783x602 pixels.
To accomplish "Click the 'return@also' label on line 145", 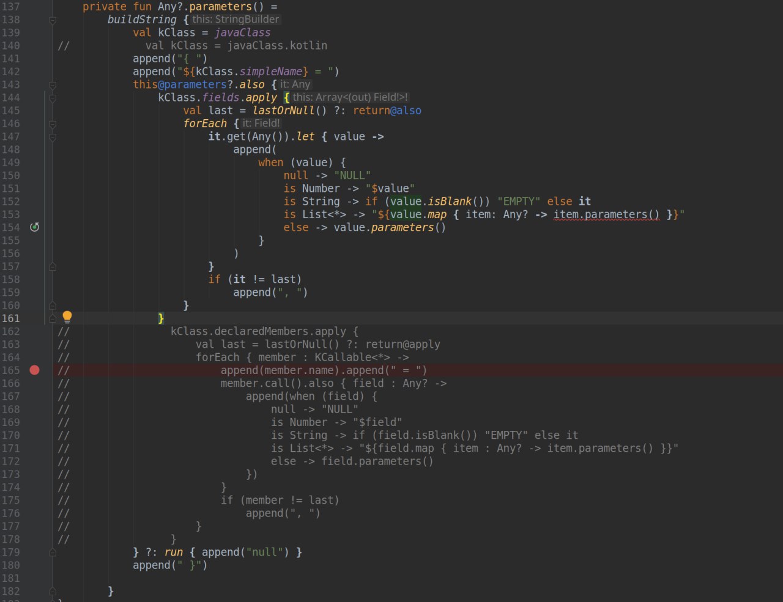I will coord(387,111).
